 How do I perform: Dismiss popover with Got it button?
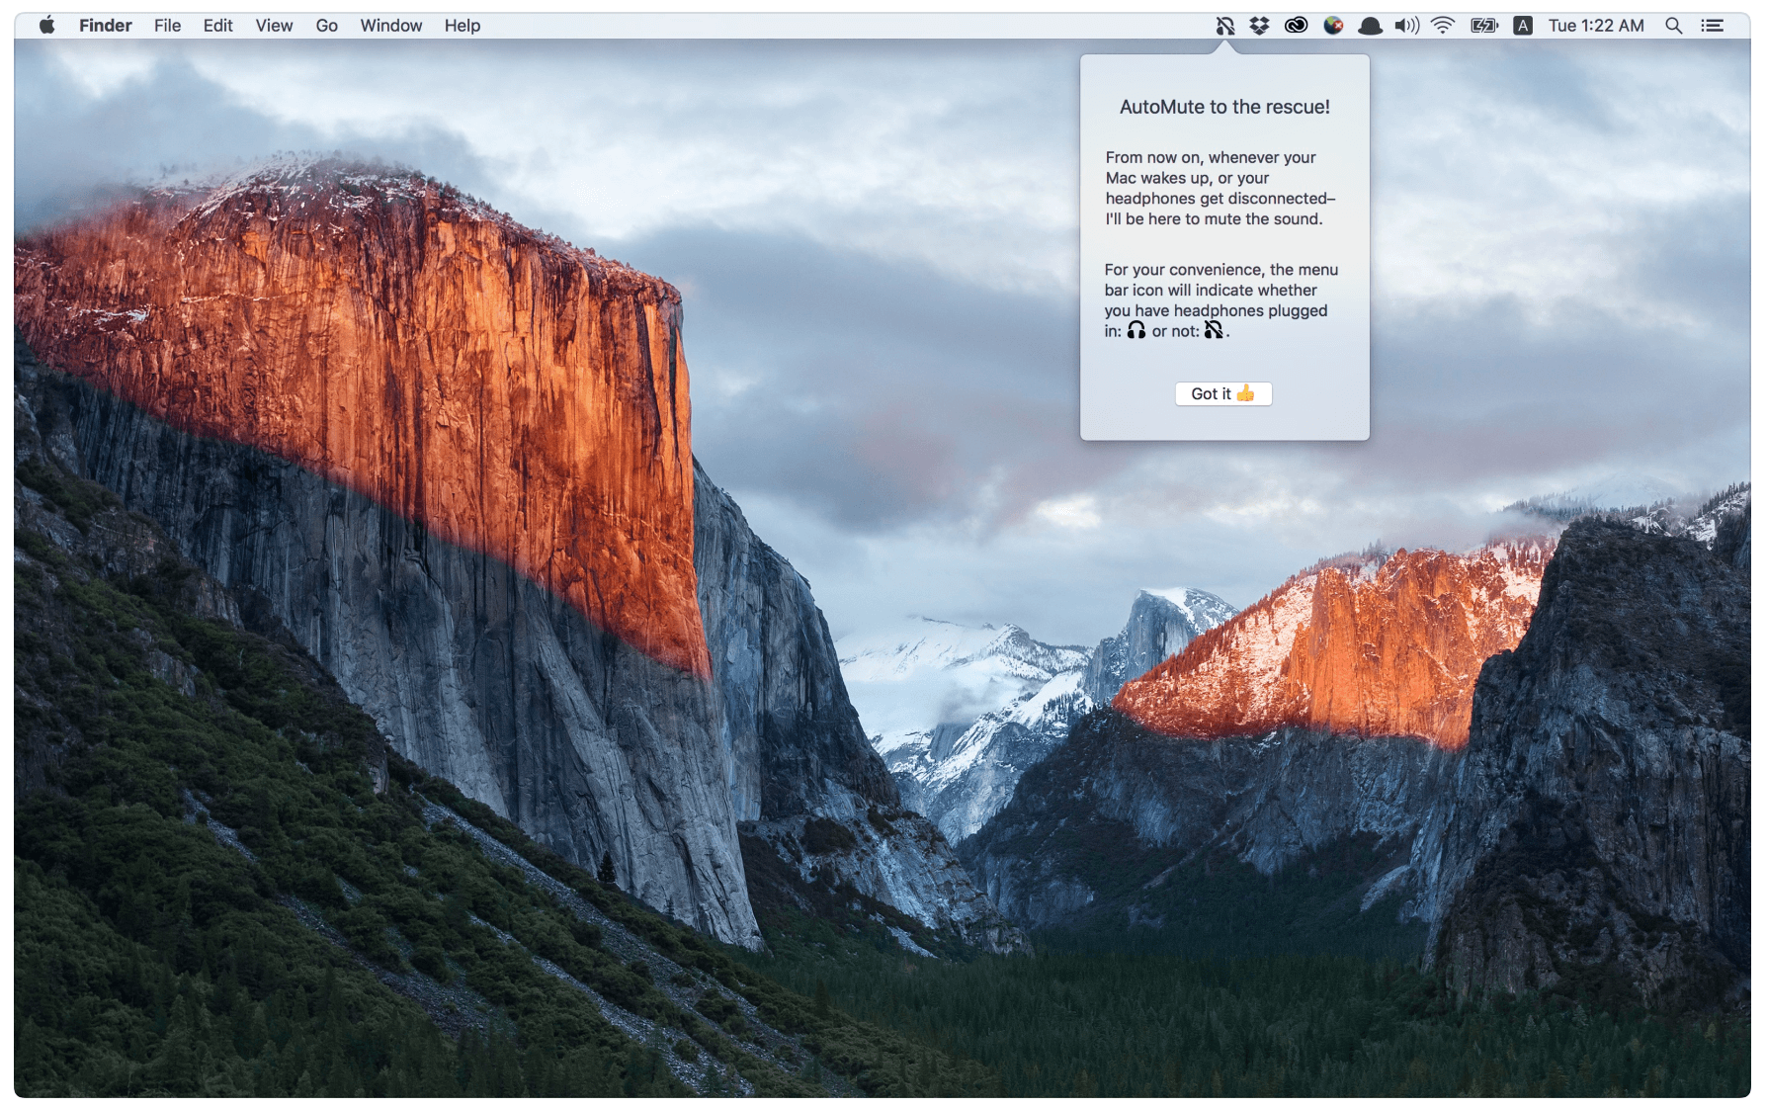tap(1223, 393)
